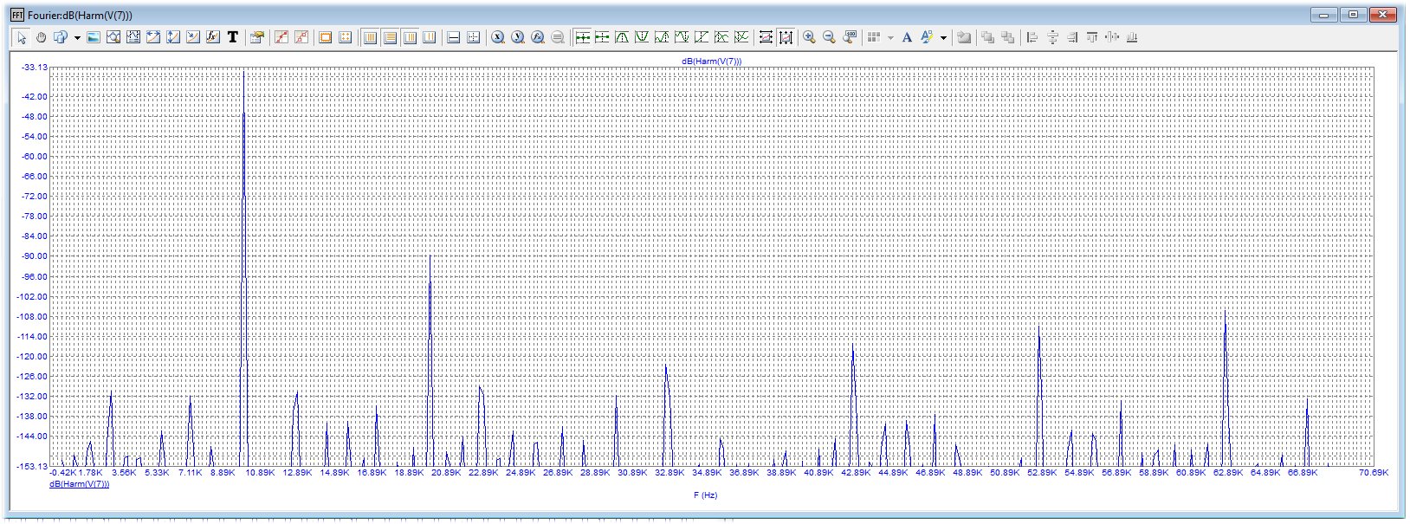Open the dropdown arrow next to tile grid
The height and width of the screenshot is (524, 1410).
(890, 37)
